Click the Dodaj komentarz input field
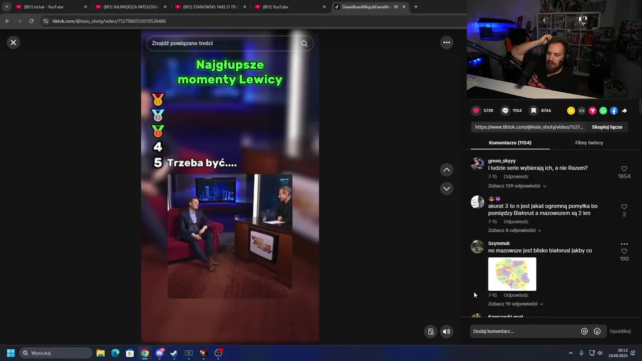 pyautogui.click(x=524, y=331)
